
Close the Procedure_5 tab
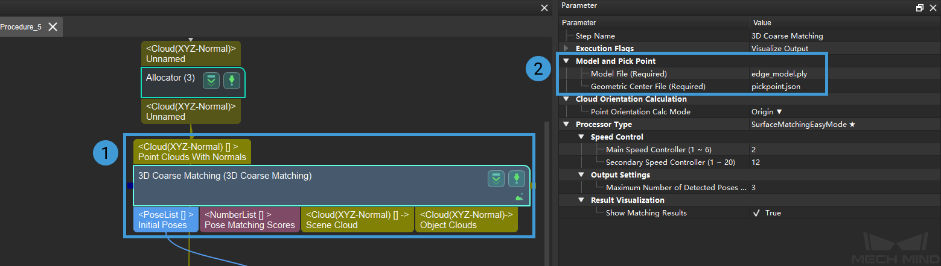pyautogui.click(x=53, y=26)
